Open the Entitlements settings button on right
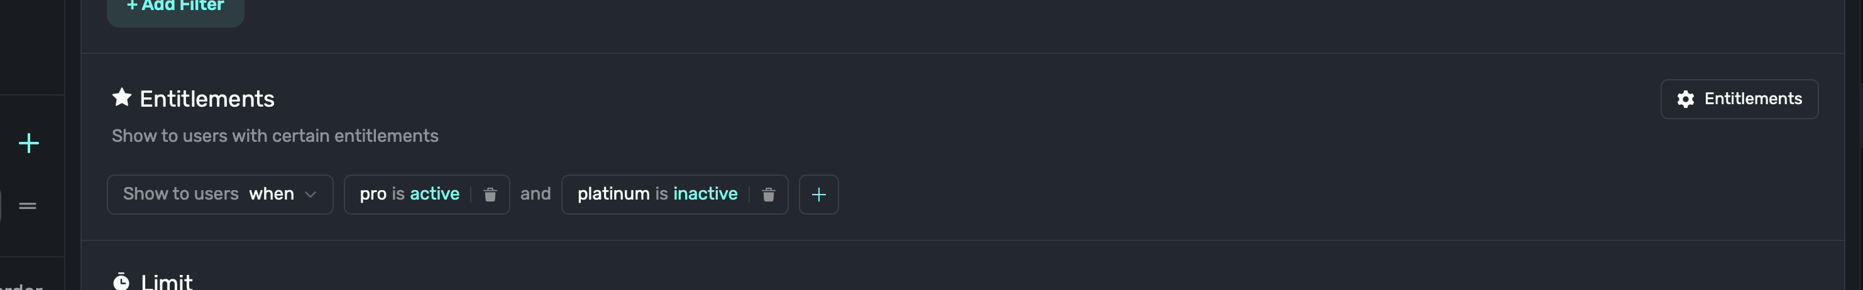 coord(1739,100)
